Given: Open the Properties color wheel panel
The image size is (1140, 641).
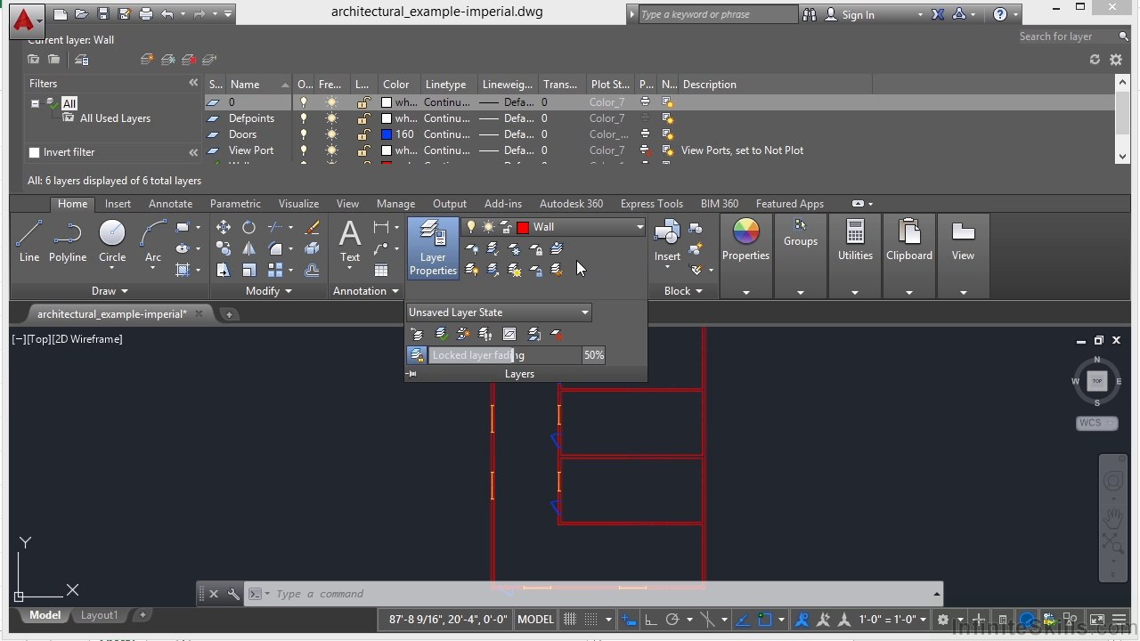Looking at the screenshot, I should [x=745, y=240].
